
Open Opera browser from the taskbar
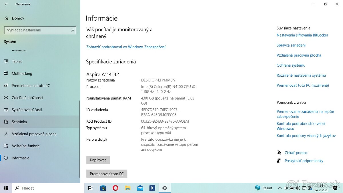click(115, 188)
